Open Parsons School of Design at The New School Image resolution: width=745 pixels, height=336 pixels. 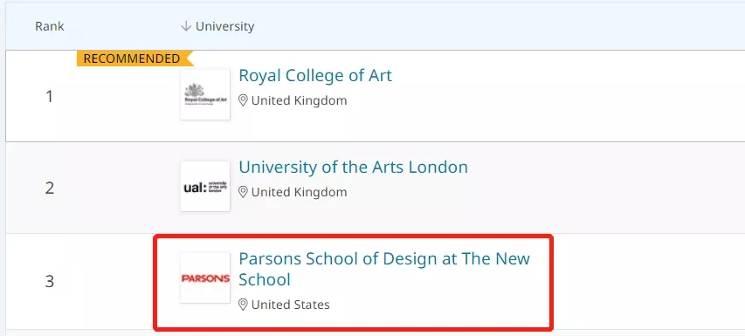tap(384, 269)
